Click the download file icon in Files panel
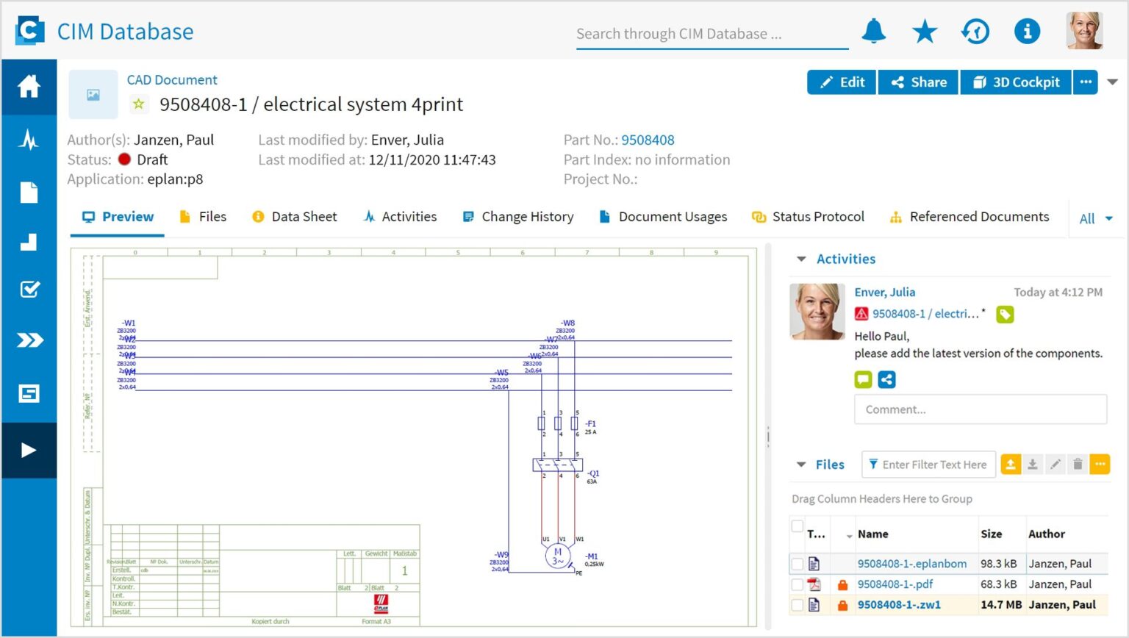 (x=1033, y=464)
